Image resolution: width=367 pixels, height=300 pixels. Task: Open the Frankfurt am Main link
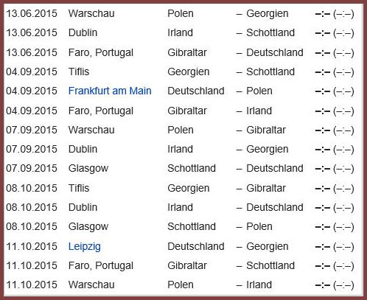110,91
